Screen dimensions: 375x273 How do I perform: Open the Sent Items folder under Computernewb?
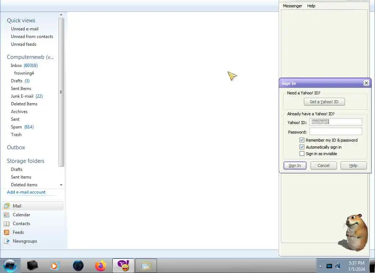click(x=21, y=88)
